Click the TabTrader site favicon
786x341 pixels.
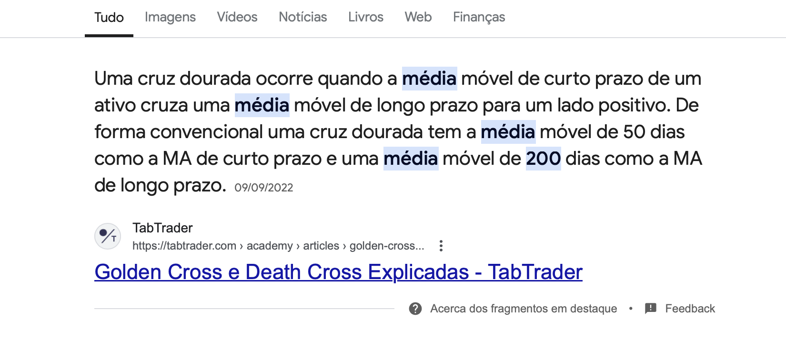(x=108, y=236)
